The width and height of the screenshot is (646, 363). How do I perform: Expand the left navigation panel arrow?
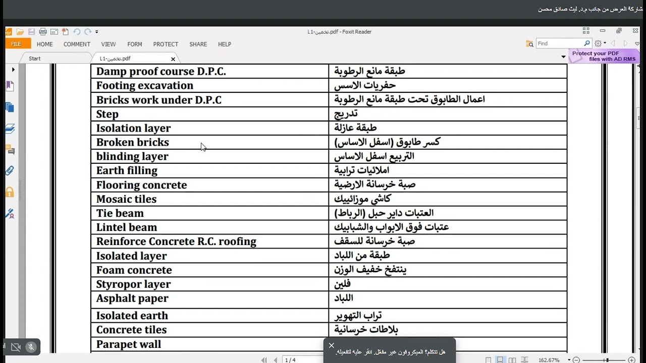click(13, 70)
